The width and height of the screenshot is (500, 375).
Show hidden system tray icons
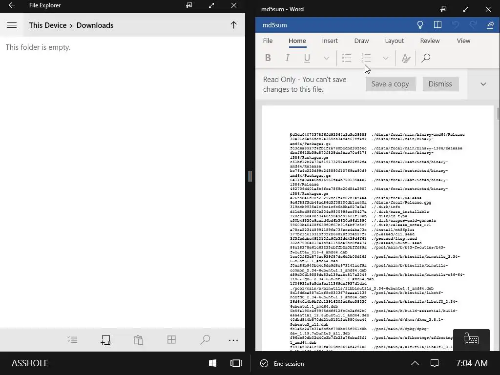pos(415,363)
